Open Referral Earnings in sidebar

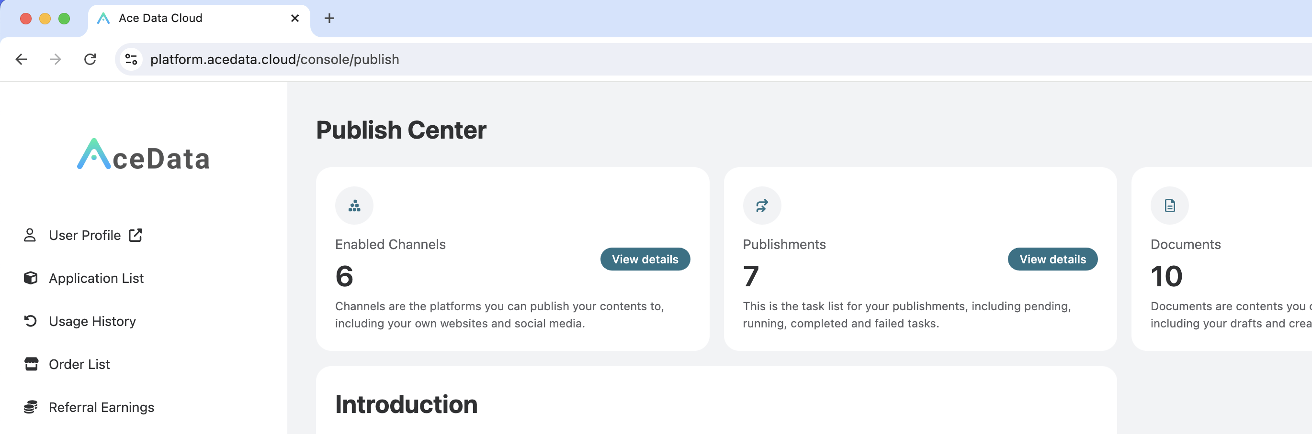tap(102, 407)
